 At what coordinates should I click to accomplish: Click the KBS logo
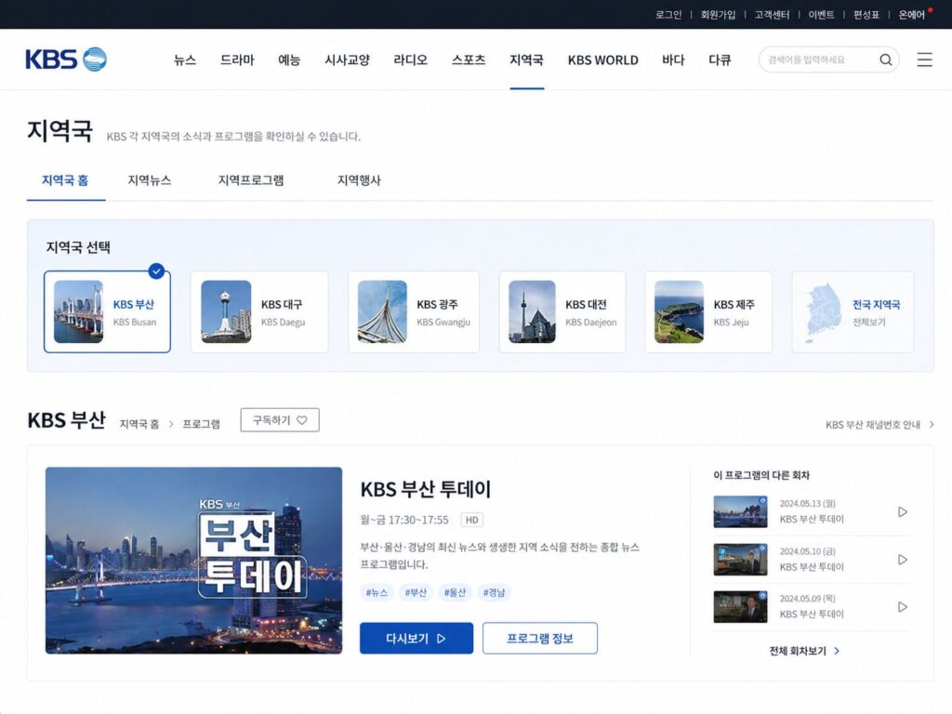[66, 59]
